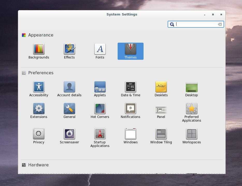The height and width of the screenshot is (186, 242).
Task: Click the Desktop settings icon
Action: click(x=191, y=87)
